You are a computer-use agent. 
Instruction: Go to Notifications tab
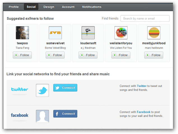(92, 7)
